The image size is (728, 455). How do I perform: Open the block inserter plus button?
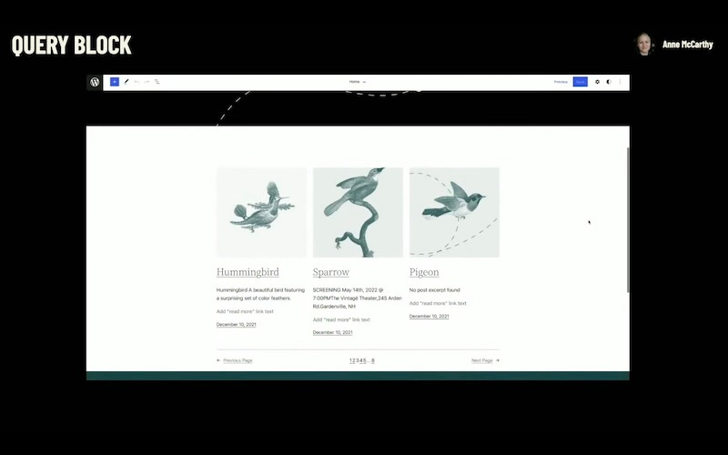click(115, 82)
